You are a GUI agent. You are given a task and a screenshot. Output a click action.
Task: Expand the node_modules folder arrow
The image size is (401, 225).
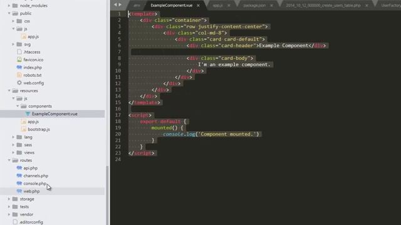point(9,6)
